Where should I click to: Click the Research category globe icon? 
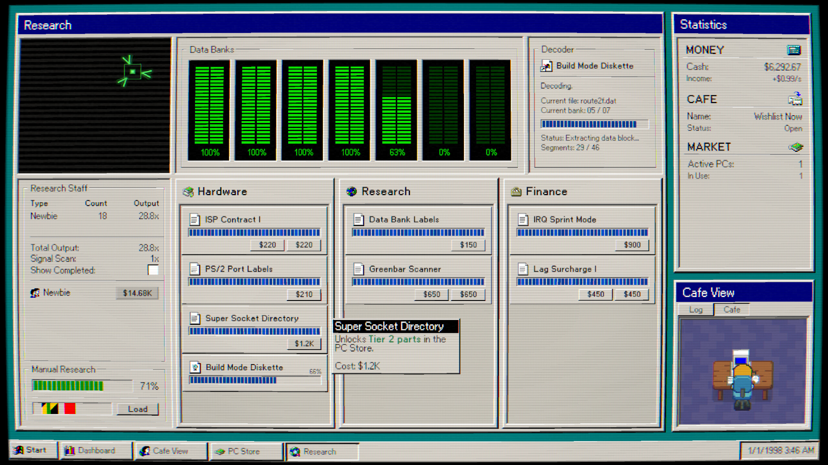click(352, 191)
